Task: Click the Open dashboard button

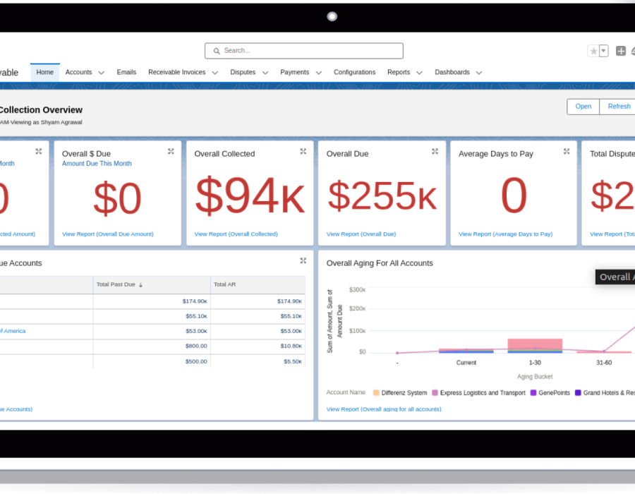Action: point(583,107)
